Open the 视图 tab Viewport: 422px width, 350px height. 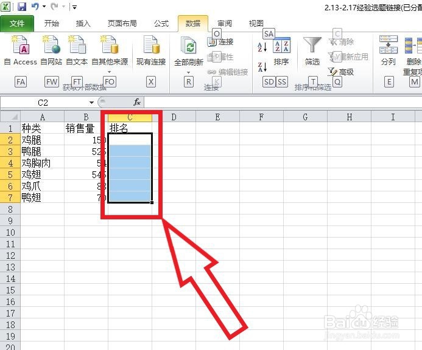[x=256, y=24]
